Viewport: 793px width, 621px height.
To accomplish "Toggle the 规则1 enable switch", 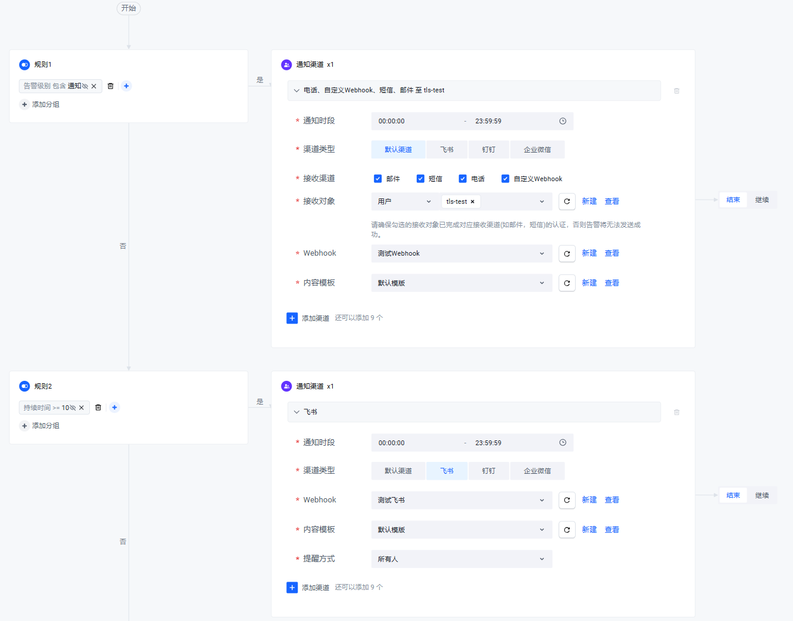I will coord(24,64).
